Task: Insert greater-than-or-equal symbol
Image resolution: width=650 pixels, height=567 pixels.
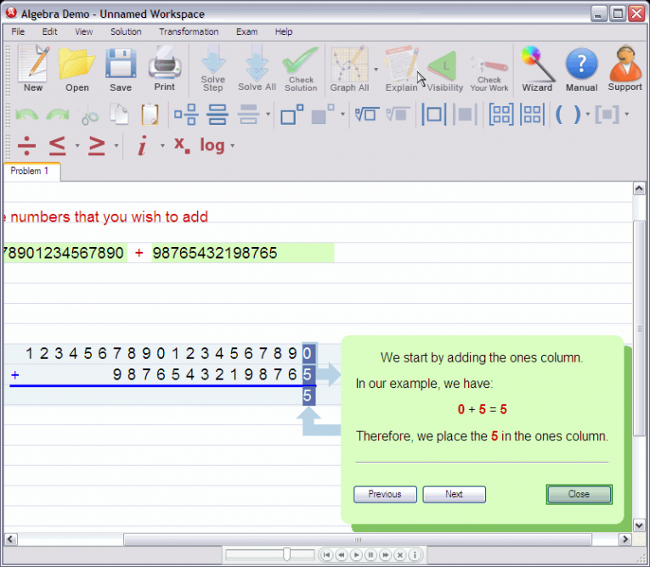Action: coord(97,146)
